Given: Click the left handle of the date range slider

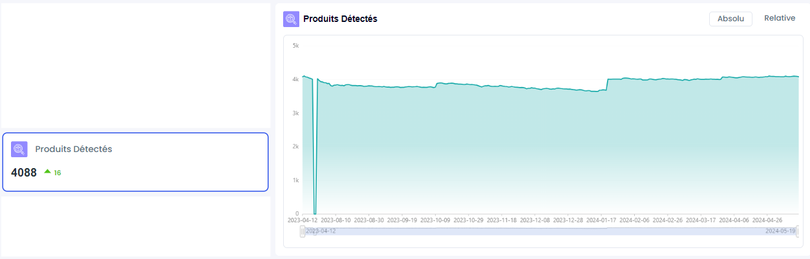Looking at the screenshot, I should point(303,231).
